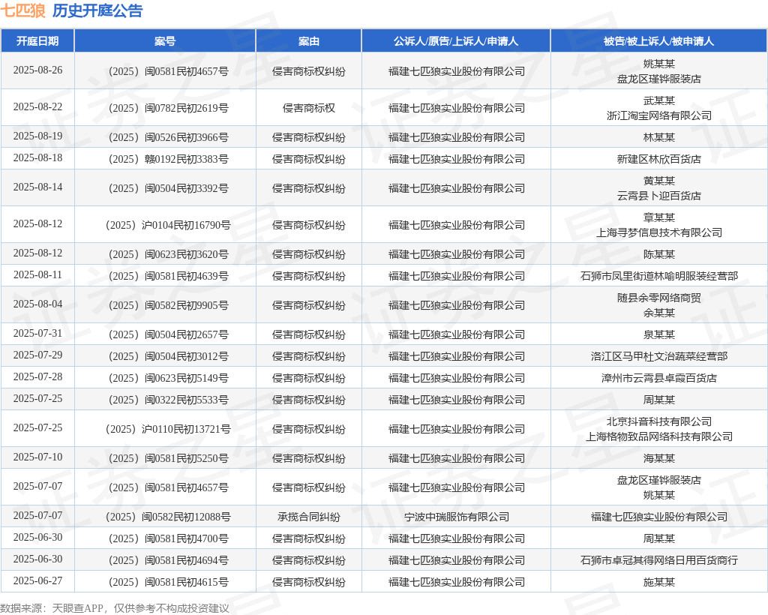The image size is (768, 615).
Task: Select the date 2025-06-27
Action: point(37,581)
